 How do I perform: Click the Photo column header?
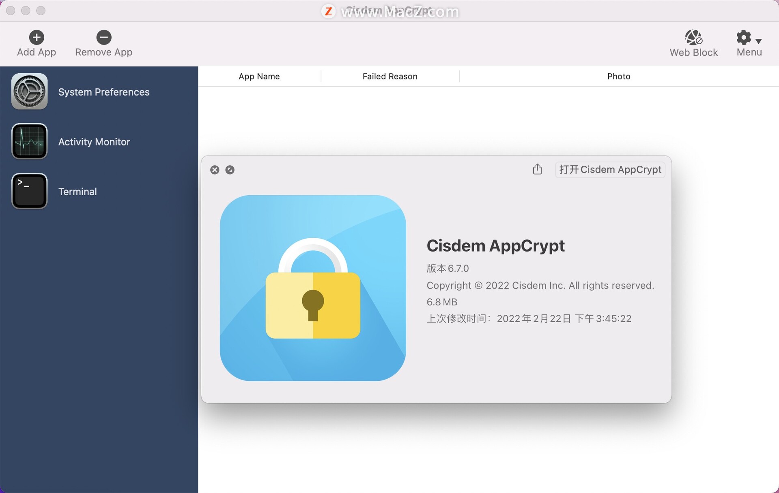pos(618,76)
